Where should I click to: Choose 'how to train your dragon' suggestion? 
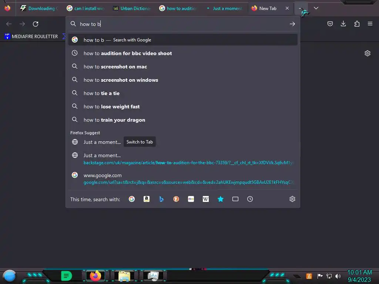coord(183,120)
